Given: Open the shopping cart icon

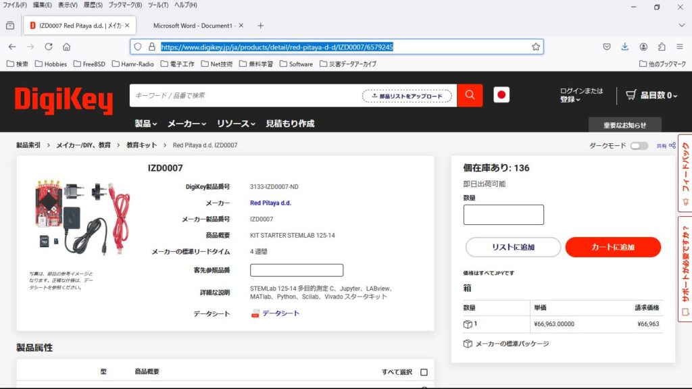Looking at the screenshot, I should (631, 95).
